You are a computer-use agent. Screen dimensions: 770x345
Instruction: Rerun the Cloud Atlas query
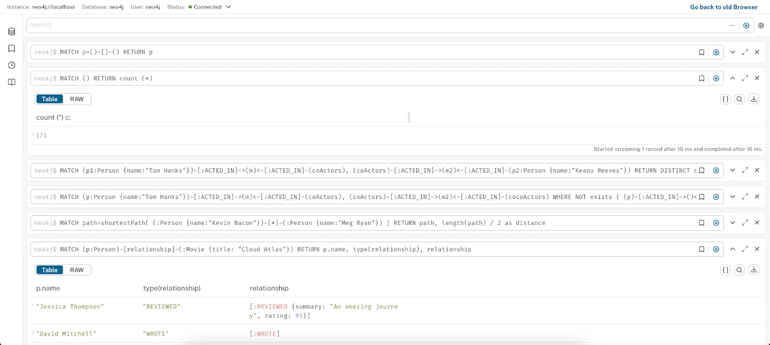[716, 249]
